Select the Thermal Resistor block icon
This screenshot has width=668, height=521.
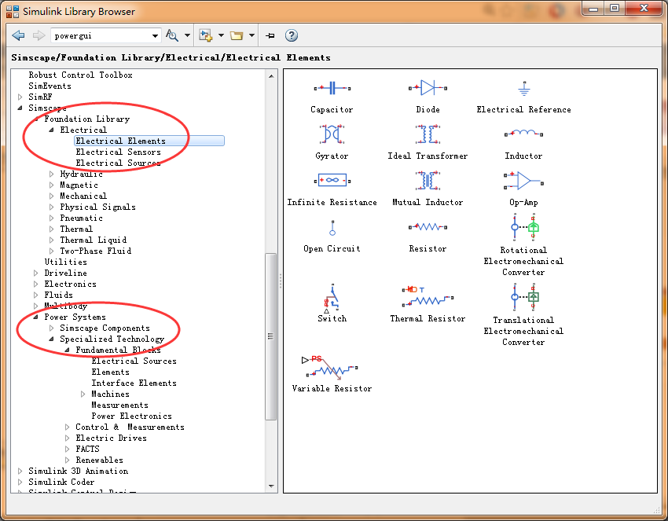coord(428,296)
